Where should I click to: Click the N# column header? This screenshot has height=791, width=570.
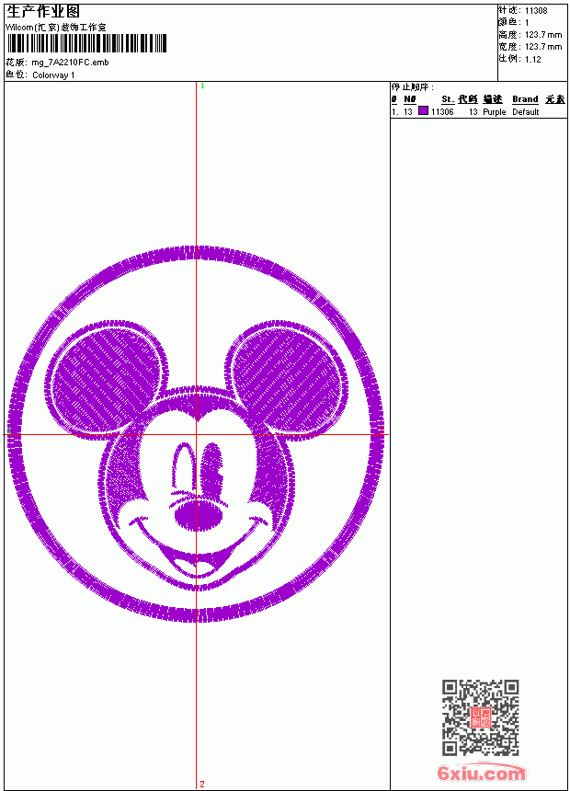coord(410,99)
